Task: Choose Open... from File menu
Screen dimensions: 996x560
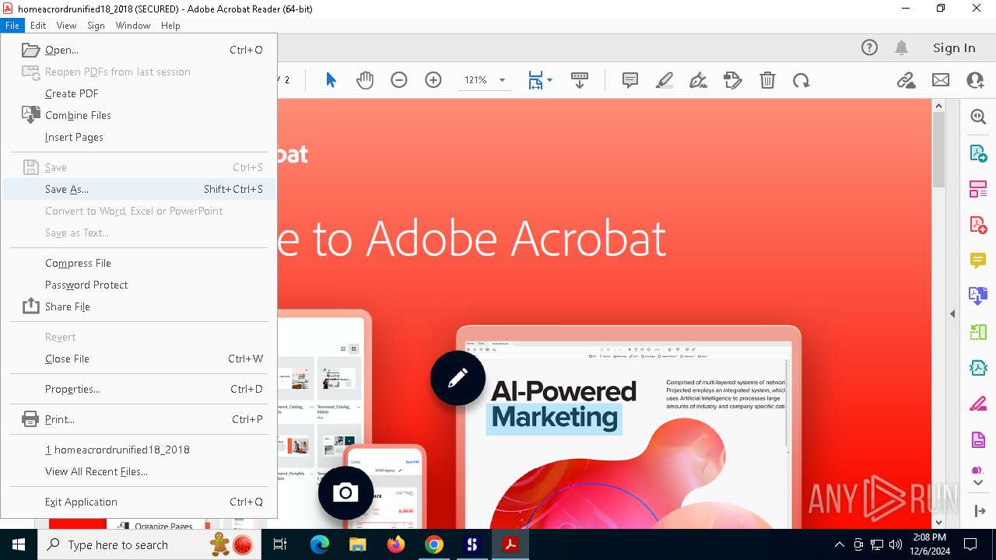Action: [139, 50]
